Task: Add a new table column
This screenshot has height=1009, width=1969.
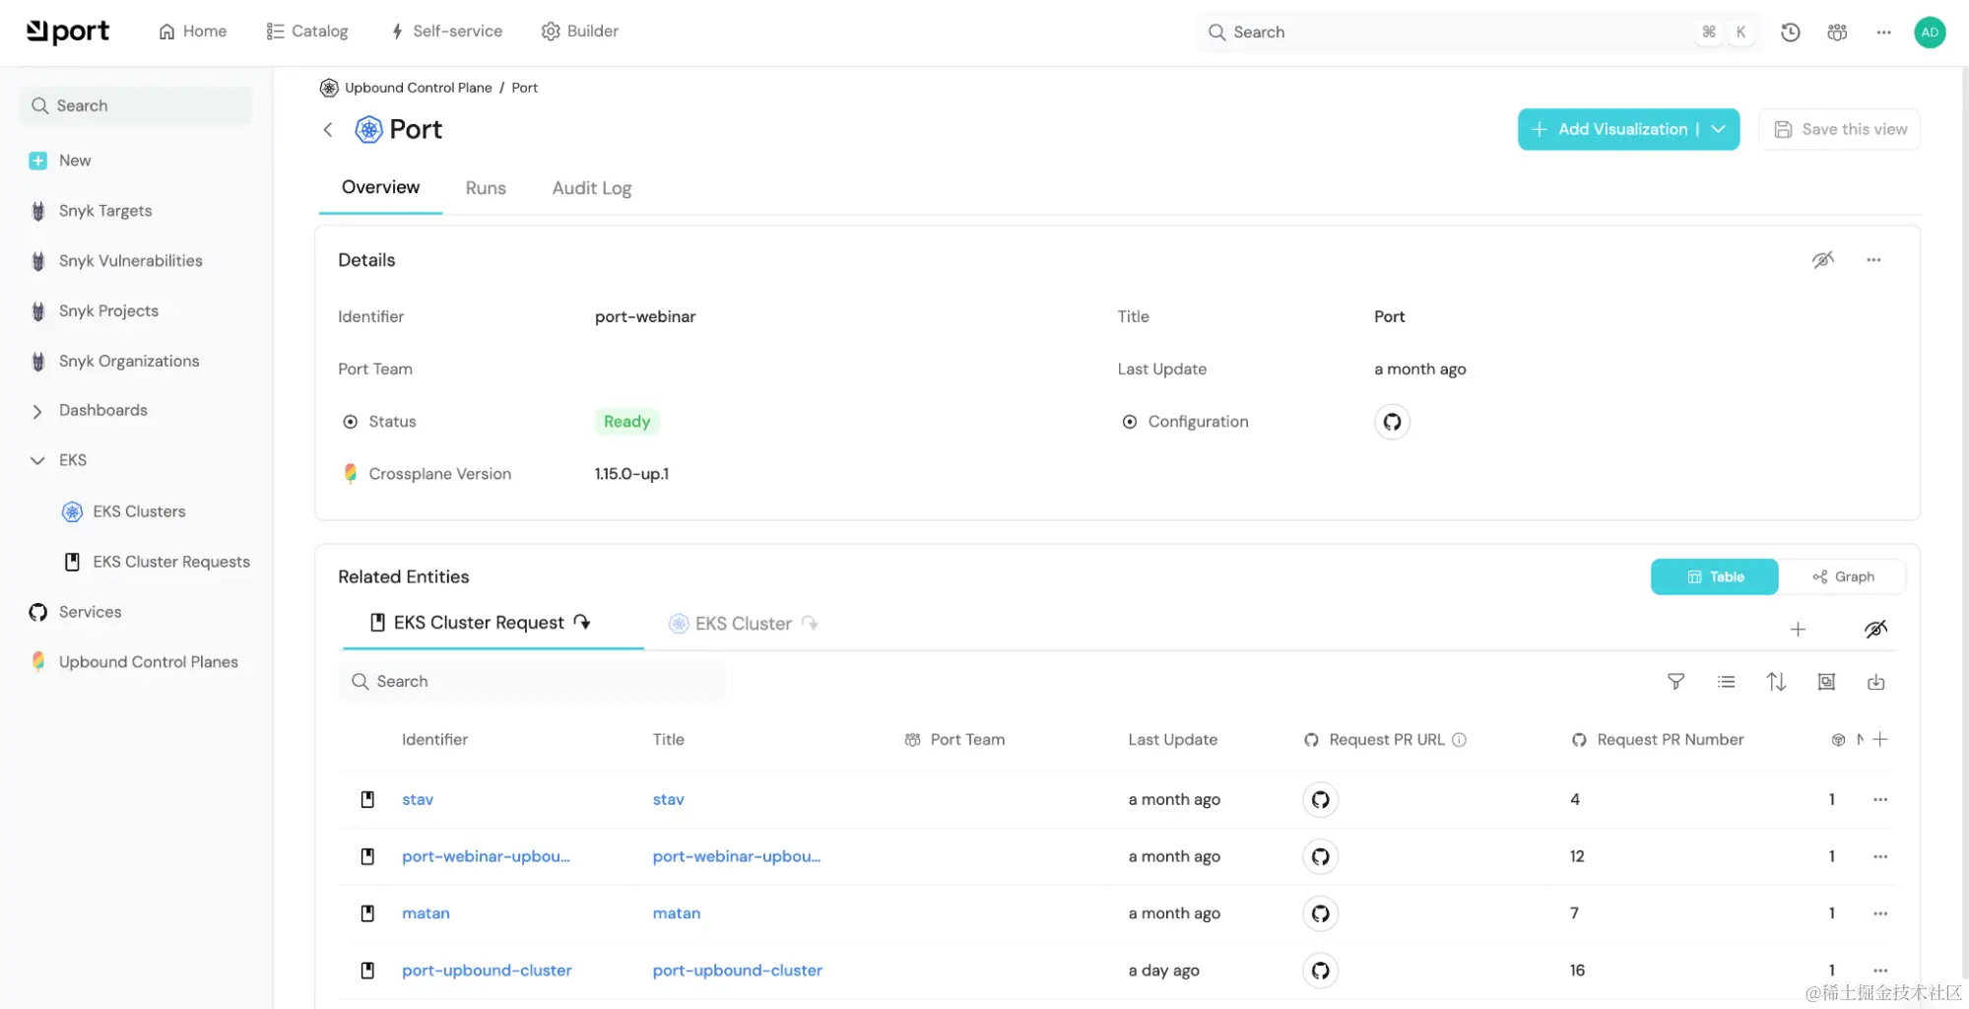Action: [1880, 739]
